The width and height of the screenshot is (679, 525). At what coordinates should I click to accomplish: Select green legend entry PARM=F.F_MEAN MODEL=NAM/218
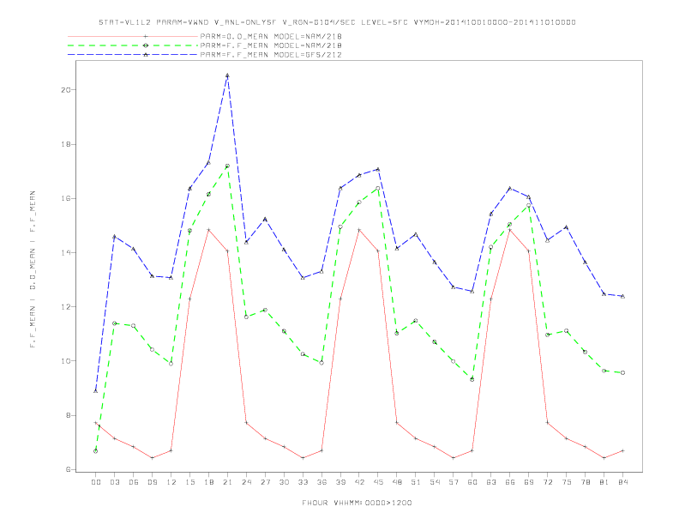coord(271,45)
